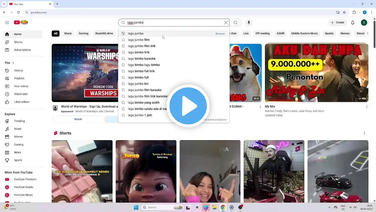Clear the search box text with X
376x212 pixels.
[226, 23]
